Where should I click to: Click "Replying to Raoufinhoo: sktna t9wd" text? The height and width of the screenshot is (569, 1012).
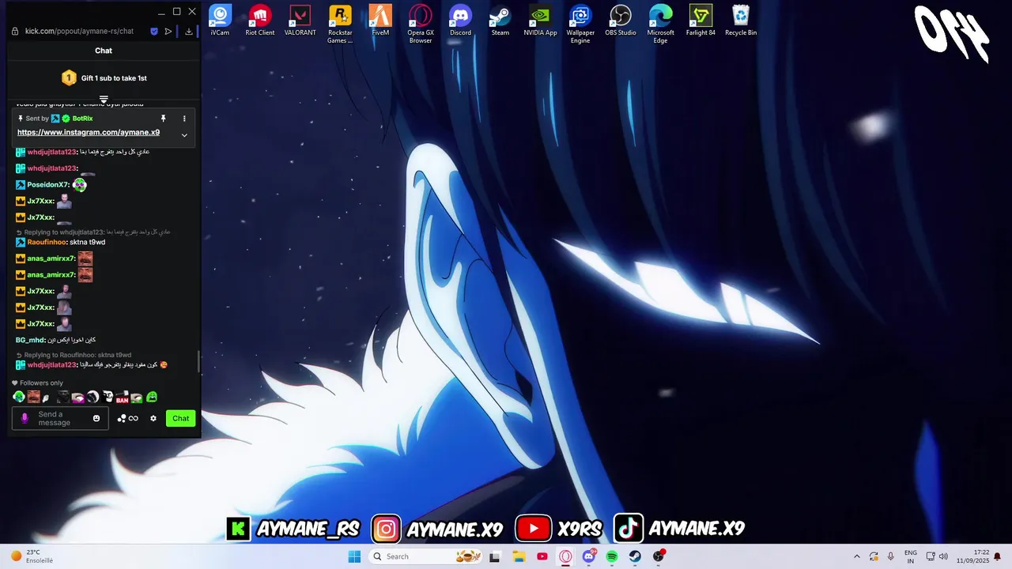coord(77,356)
